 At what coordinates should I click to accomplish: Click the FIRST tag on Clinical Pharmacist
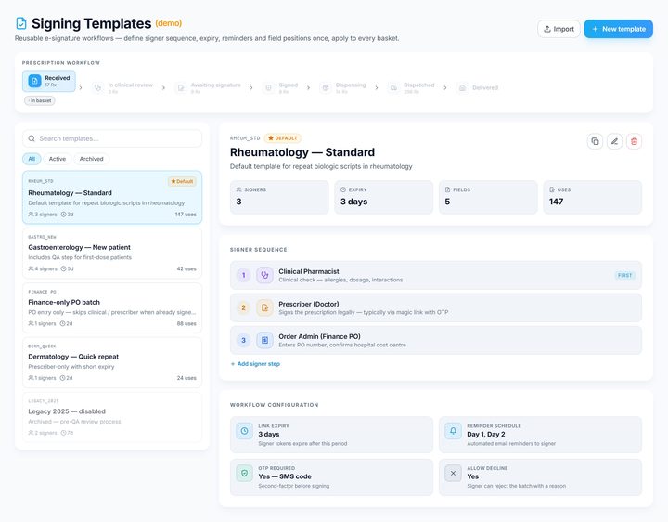coord(625,275)
